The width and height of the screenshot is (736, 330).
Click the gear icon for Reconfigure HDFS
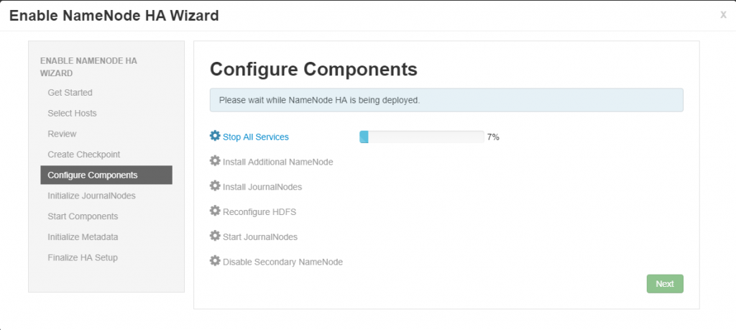(x=215, y=211)
